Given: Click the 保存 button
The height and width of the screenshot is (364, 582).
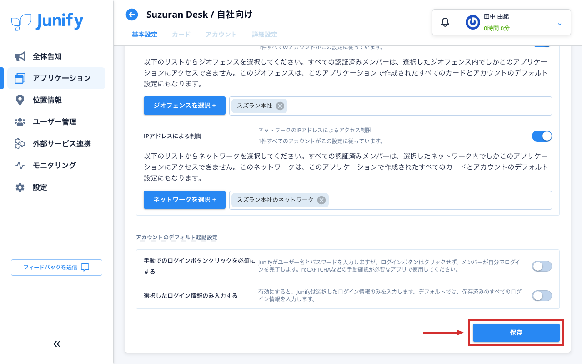Looking at the screenshot, I should click(x=516, y=333).
